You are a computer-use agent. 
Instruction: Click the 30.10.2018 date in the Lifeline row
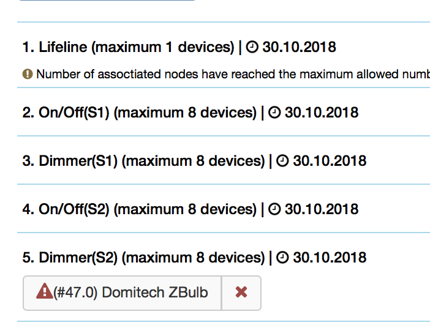click(299, 47)
